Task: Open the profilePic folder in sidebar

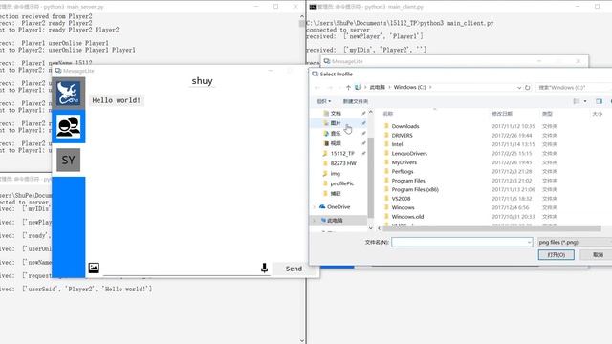Action: (x=342, y=183)
